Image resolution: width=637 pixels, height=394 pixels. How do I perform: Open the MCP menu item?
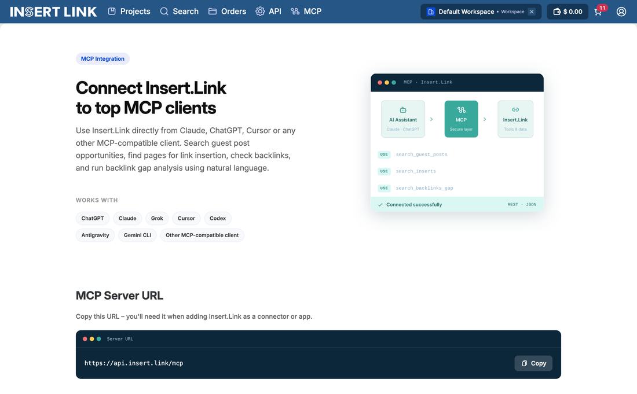pyautogui.click(x=306, y=12)
